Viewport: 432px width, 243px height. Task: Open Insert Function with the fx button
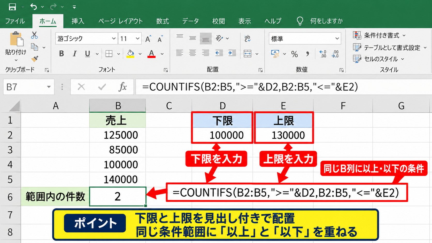123,87
